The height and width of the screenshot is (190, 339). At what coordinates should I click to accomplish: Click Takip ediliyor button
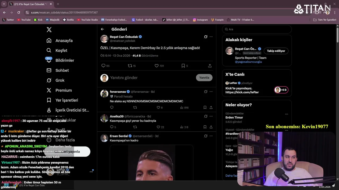point(276,51)
